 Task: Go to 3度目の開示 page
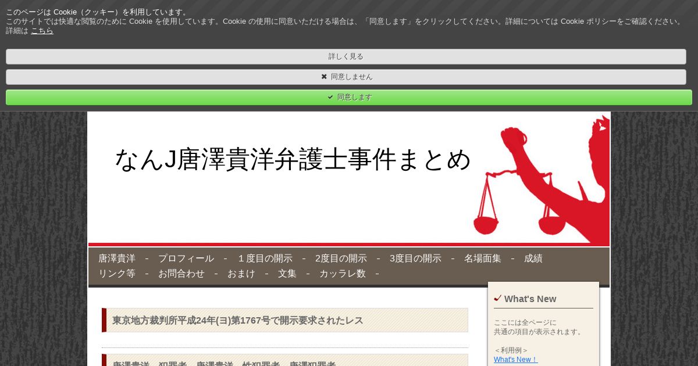415,259
